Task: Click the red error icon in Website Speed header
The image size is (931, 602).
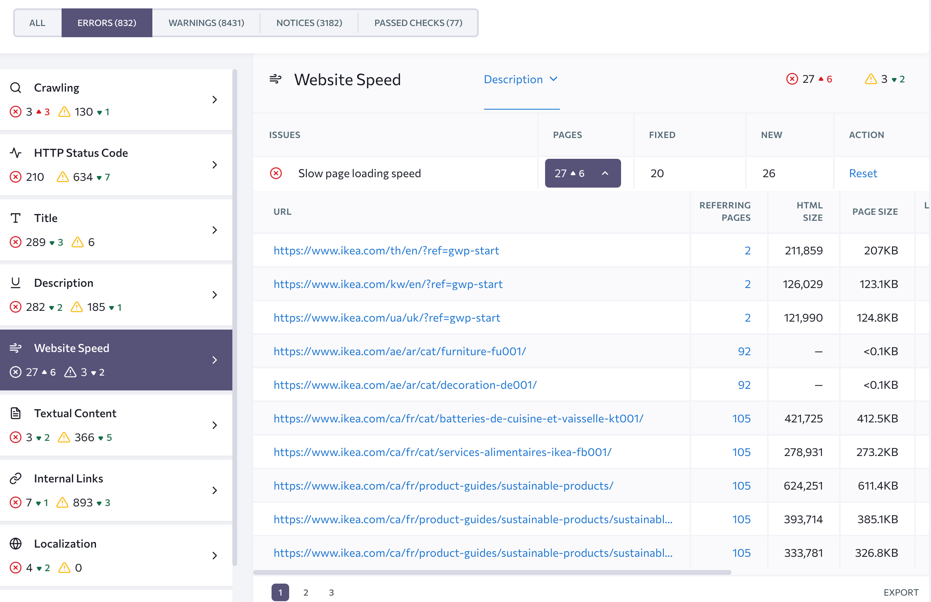Action: pyautogui.click(x=792, y=79)
